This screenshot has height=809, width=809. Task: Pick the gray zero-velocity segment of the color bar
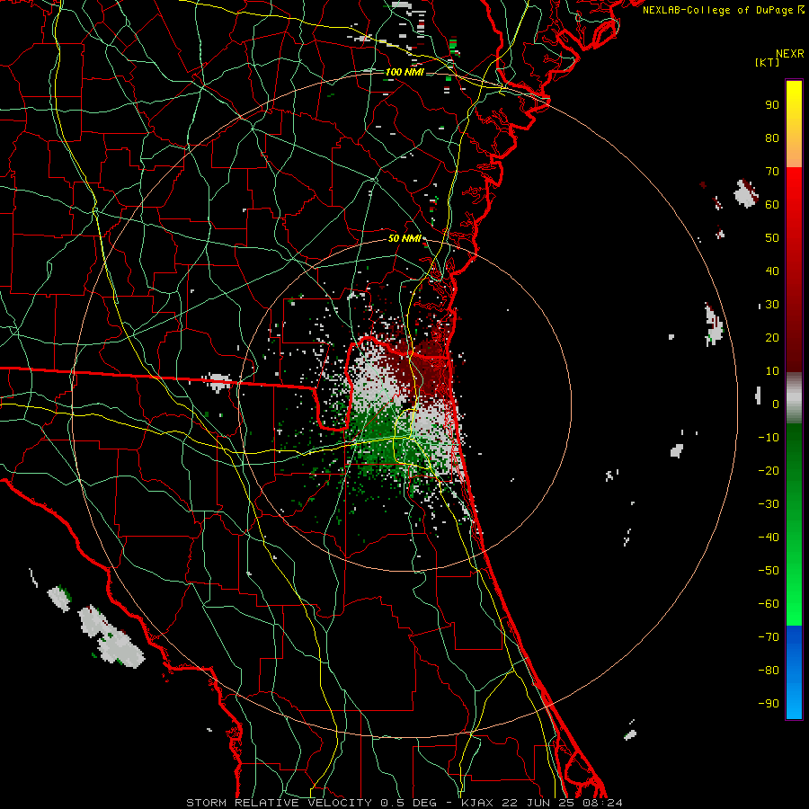click(x=794, y=398)
